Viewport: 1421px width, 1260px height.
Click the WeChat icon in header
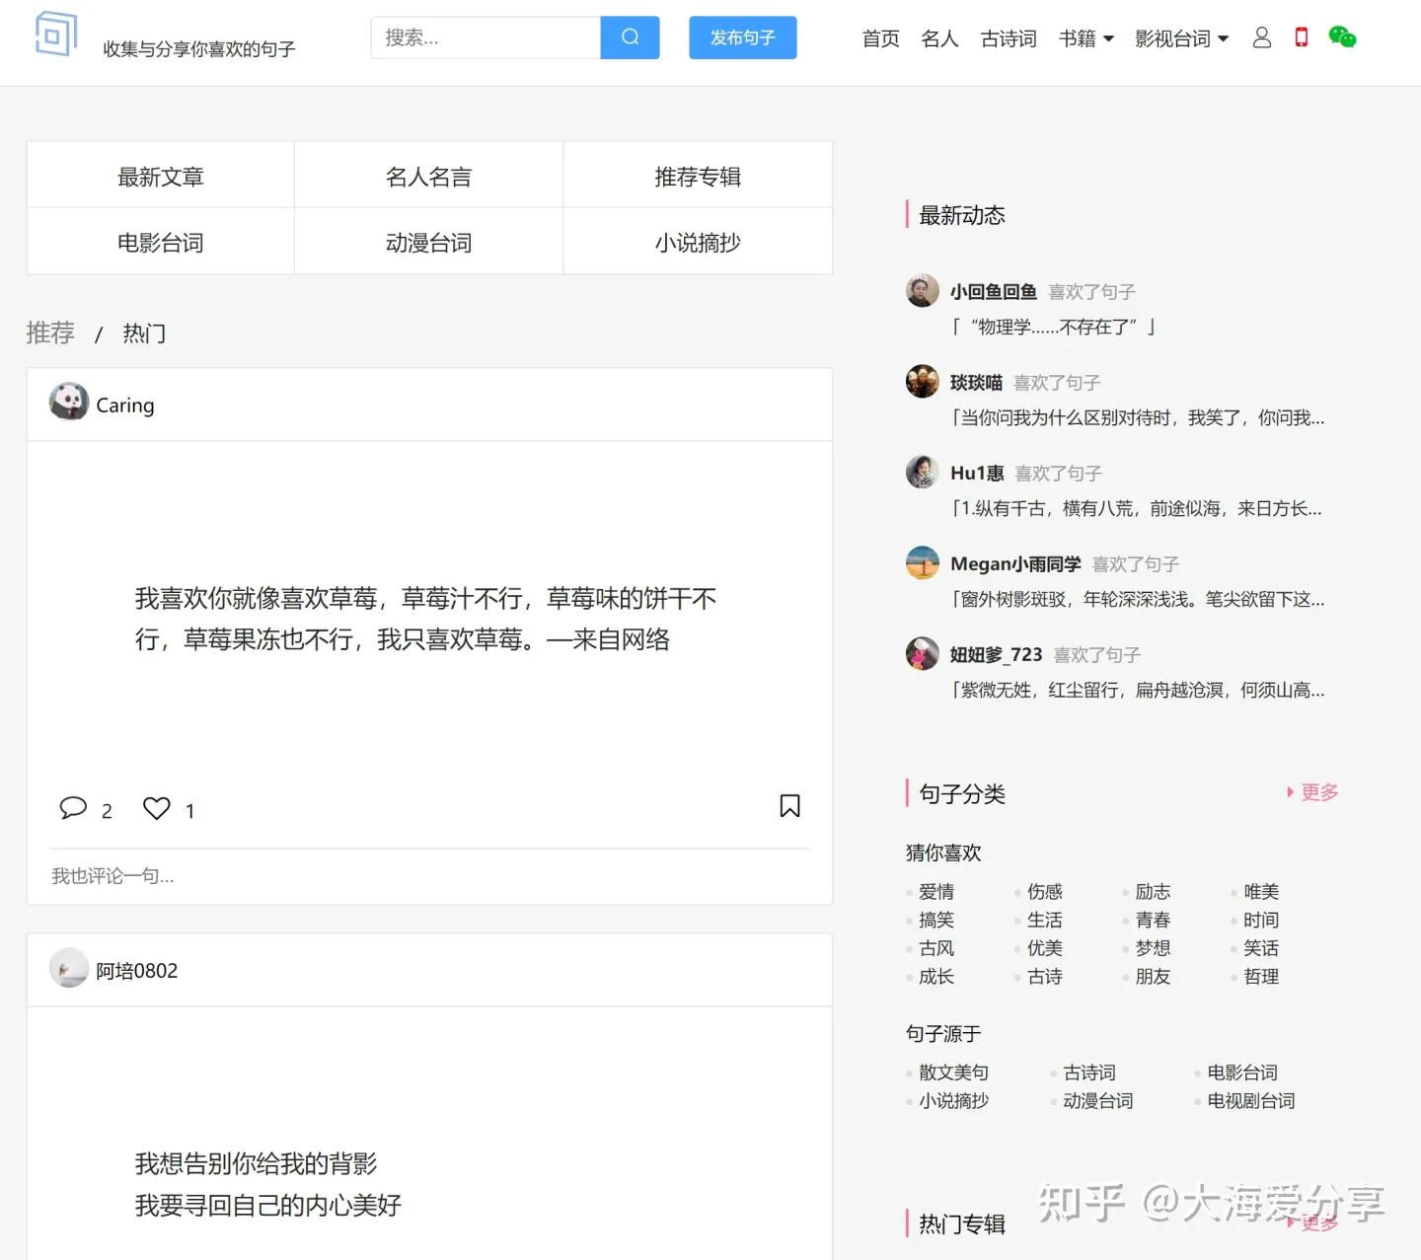tap(1342, 37)
